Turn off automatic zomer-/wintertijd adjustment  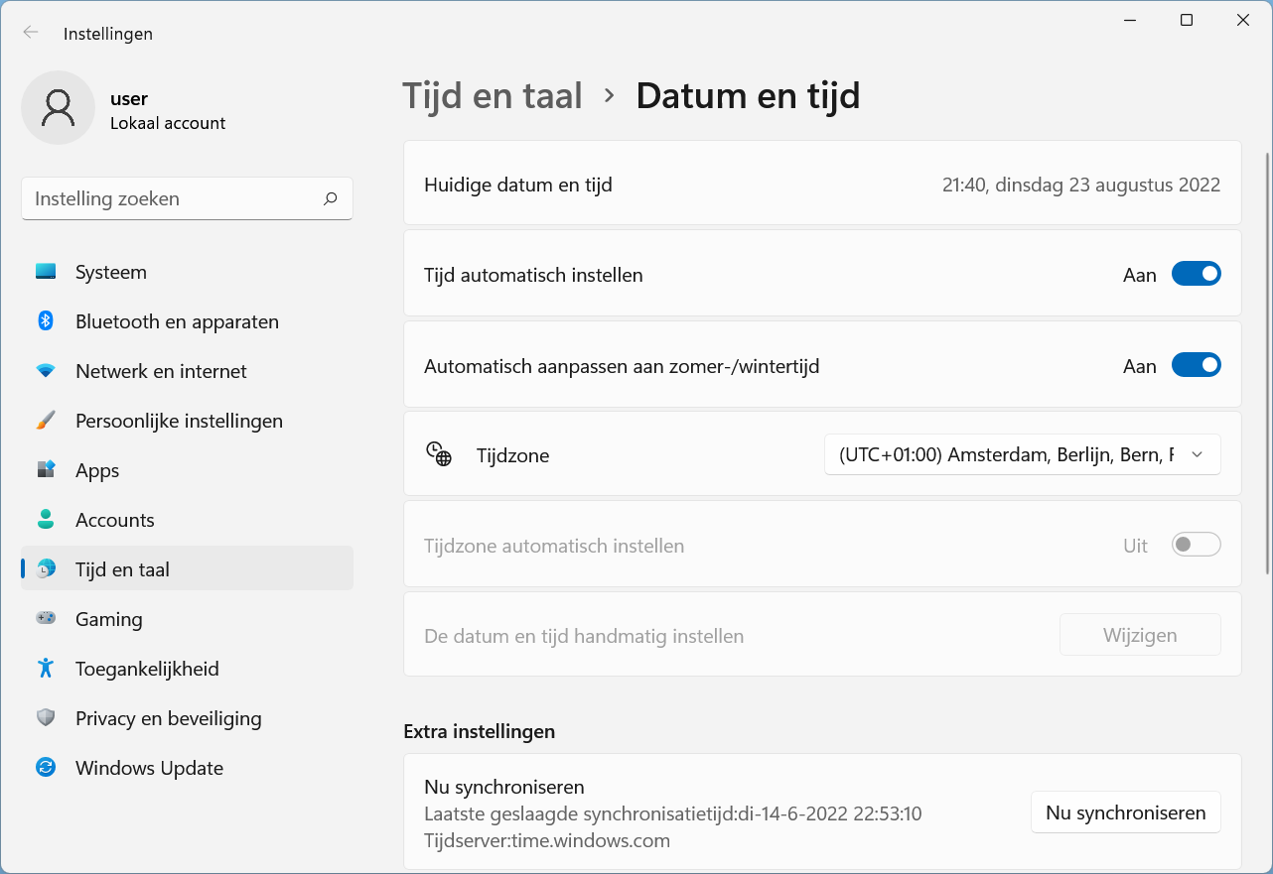pyautogui.click(x=1196, y=365)
